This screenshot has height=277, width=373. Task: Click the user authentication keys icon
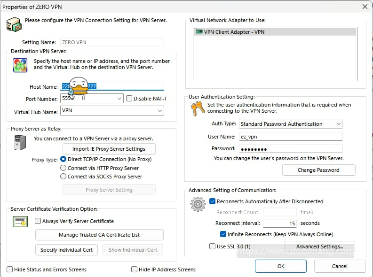198,109
